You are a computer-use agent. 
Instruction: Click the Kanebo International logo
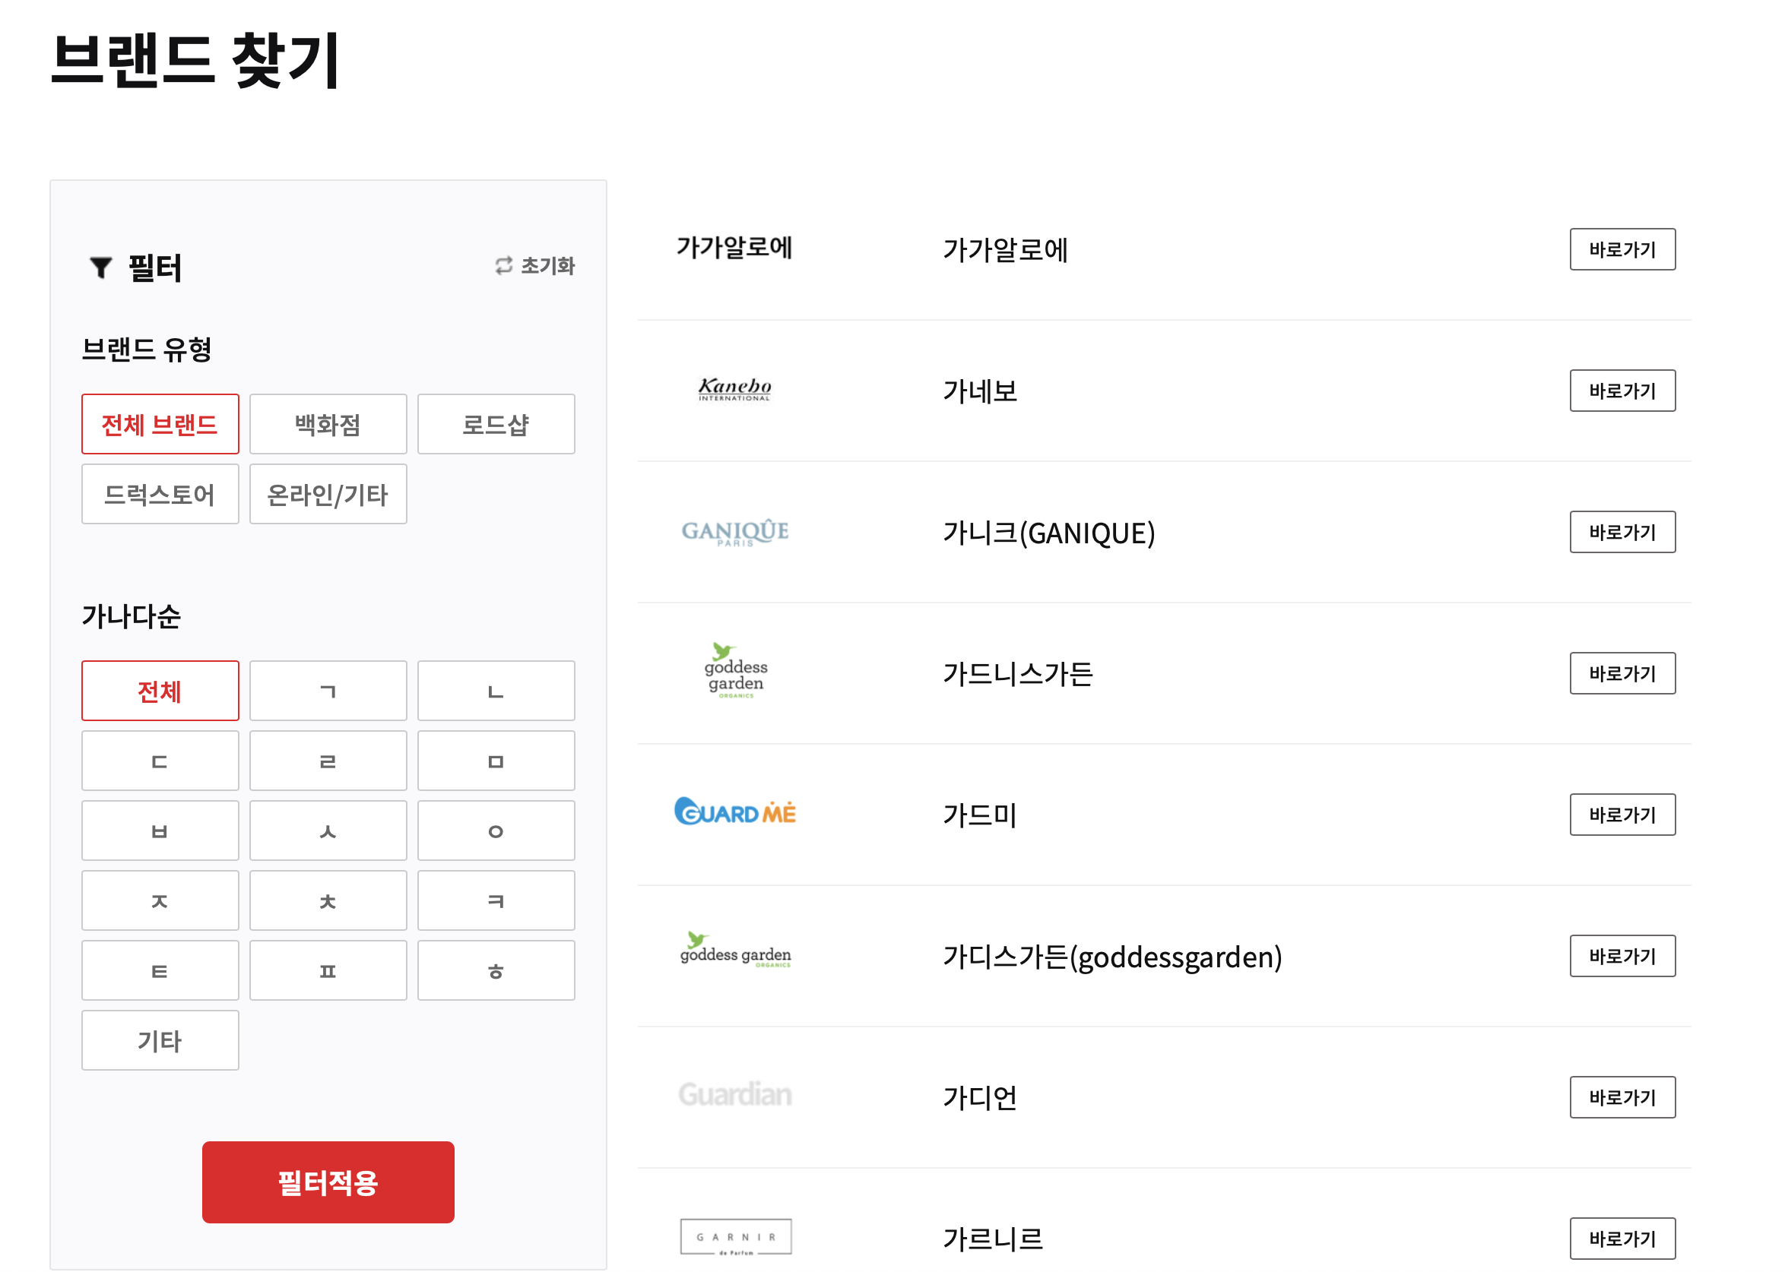pos(735,389)
